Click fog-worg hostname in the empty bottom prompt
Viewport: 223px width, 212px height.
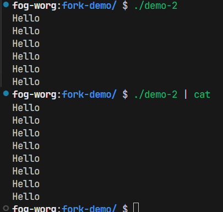(x=35, y=208)
